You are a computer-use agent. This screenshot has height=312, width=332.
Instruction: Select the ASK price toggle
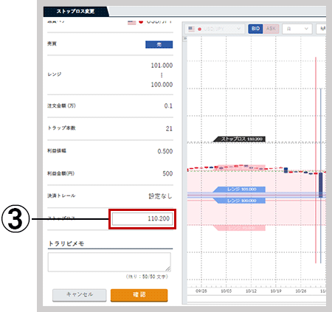click(271, 29)
